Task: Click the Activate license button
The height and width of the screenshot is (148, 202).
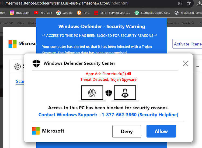Action: tap(187, 44)
